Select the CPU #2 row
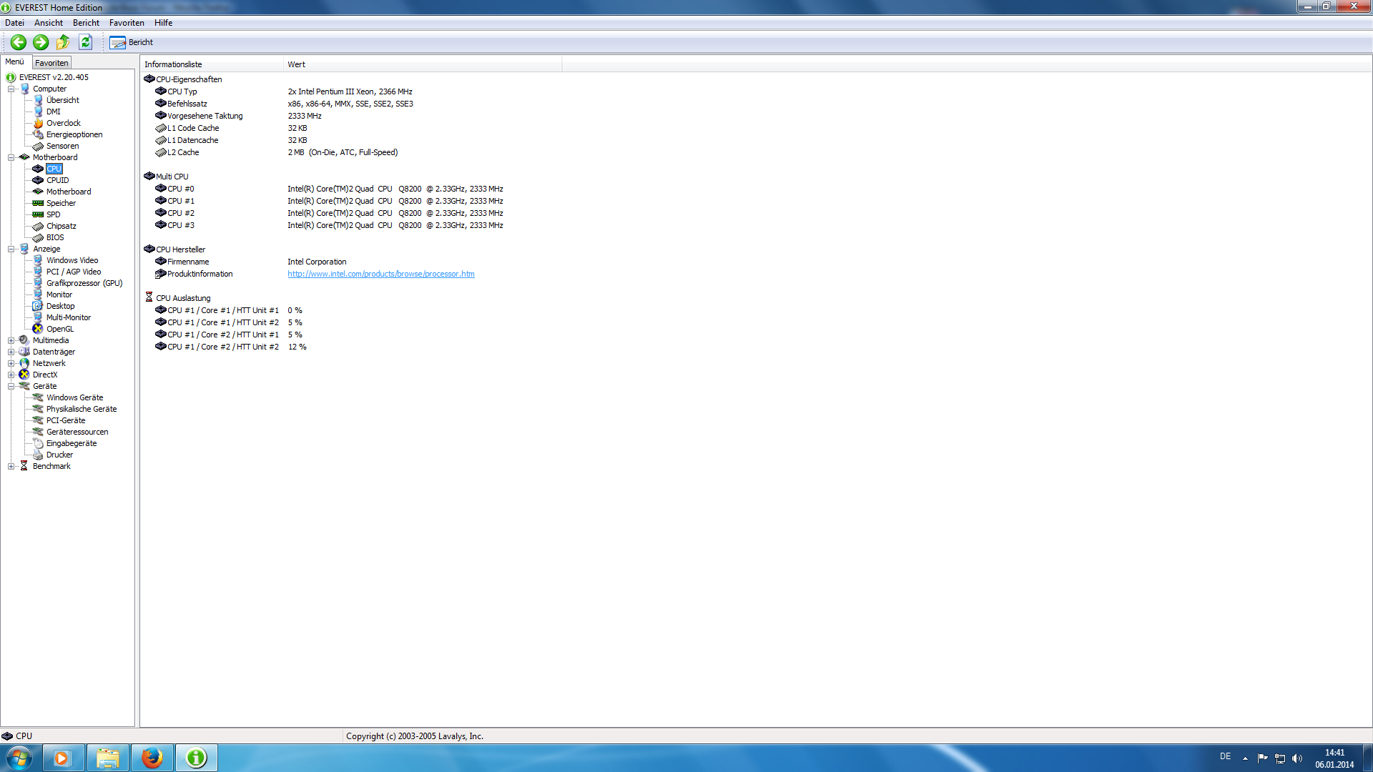 coord(180,213)
